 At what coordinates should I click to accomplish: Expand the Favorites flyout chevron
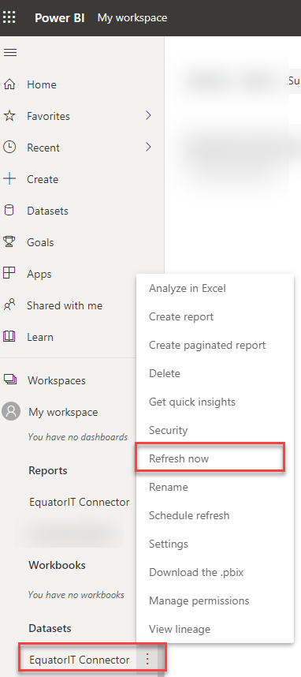click(148, 116)
